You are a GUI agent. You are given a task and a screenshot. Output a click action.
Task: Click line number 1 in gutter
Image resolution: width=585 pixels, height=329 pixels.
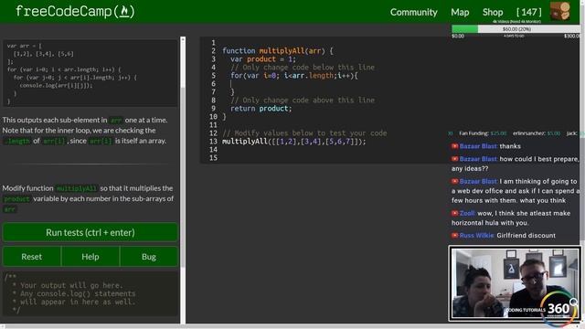point(213,43)
